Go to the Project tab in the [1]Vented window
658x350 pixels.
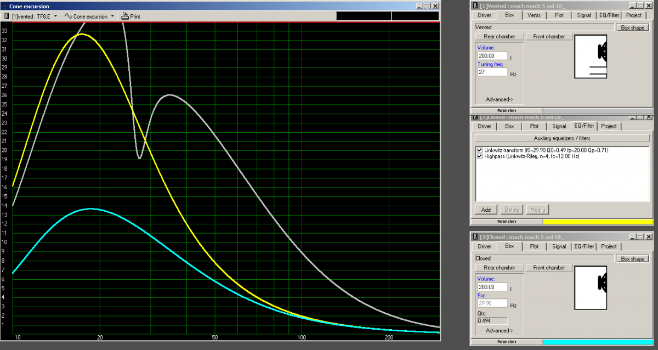(x=634, y=15)
